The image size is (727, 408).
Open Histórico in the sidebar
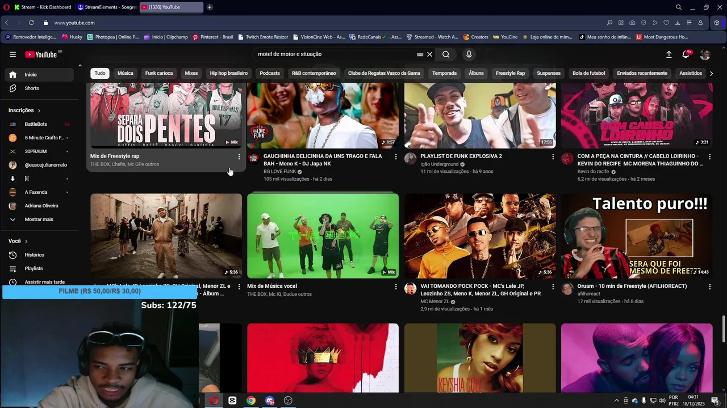tap(39, 255)
